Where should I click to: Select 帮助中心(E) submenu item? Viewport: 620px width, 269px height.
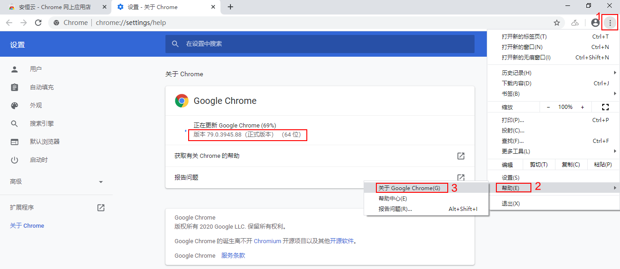[x=426, y=198]
